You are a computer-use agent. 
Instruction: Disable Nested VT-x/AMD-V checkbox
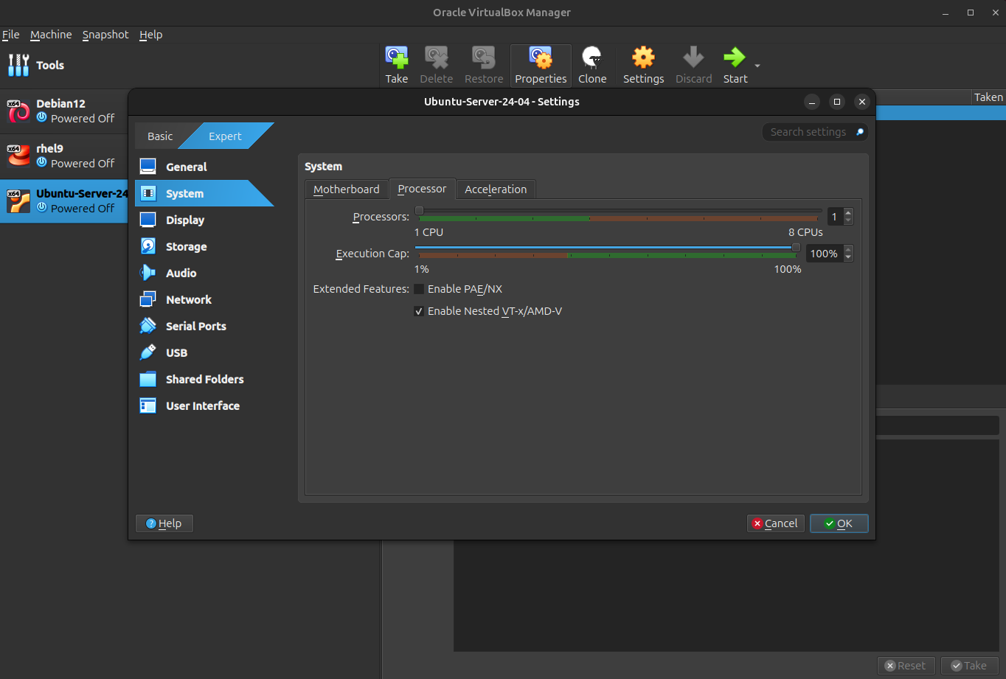pos(419,311)
